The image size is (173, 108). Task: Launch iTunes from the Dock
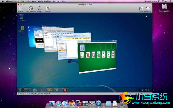point(65,103)
